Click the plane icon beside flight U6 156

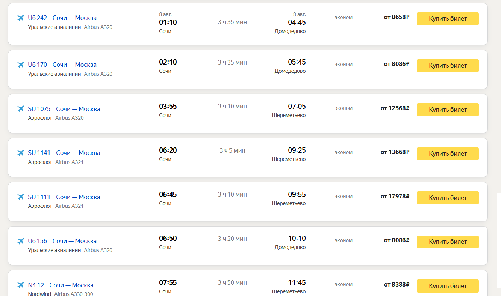point(21,241)
